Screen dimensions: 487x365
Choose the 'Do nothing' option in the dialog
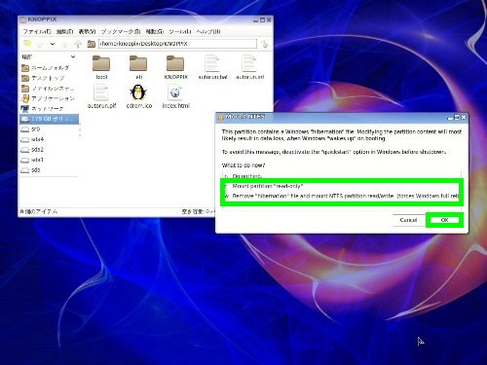(x=341, y=176)
